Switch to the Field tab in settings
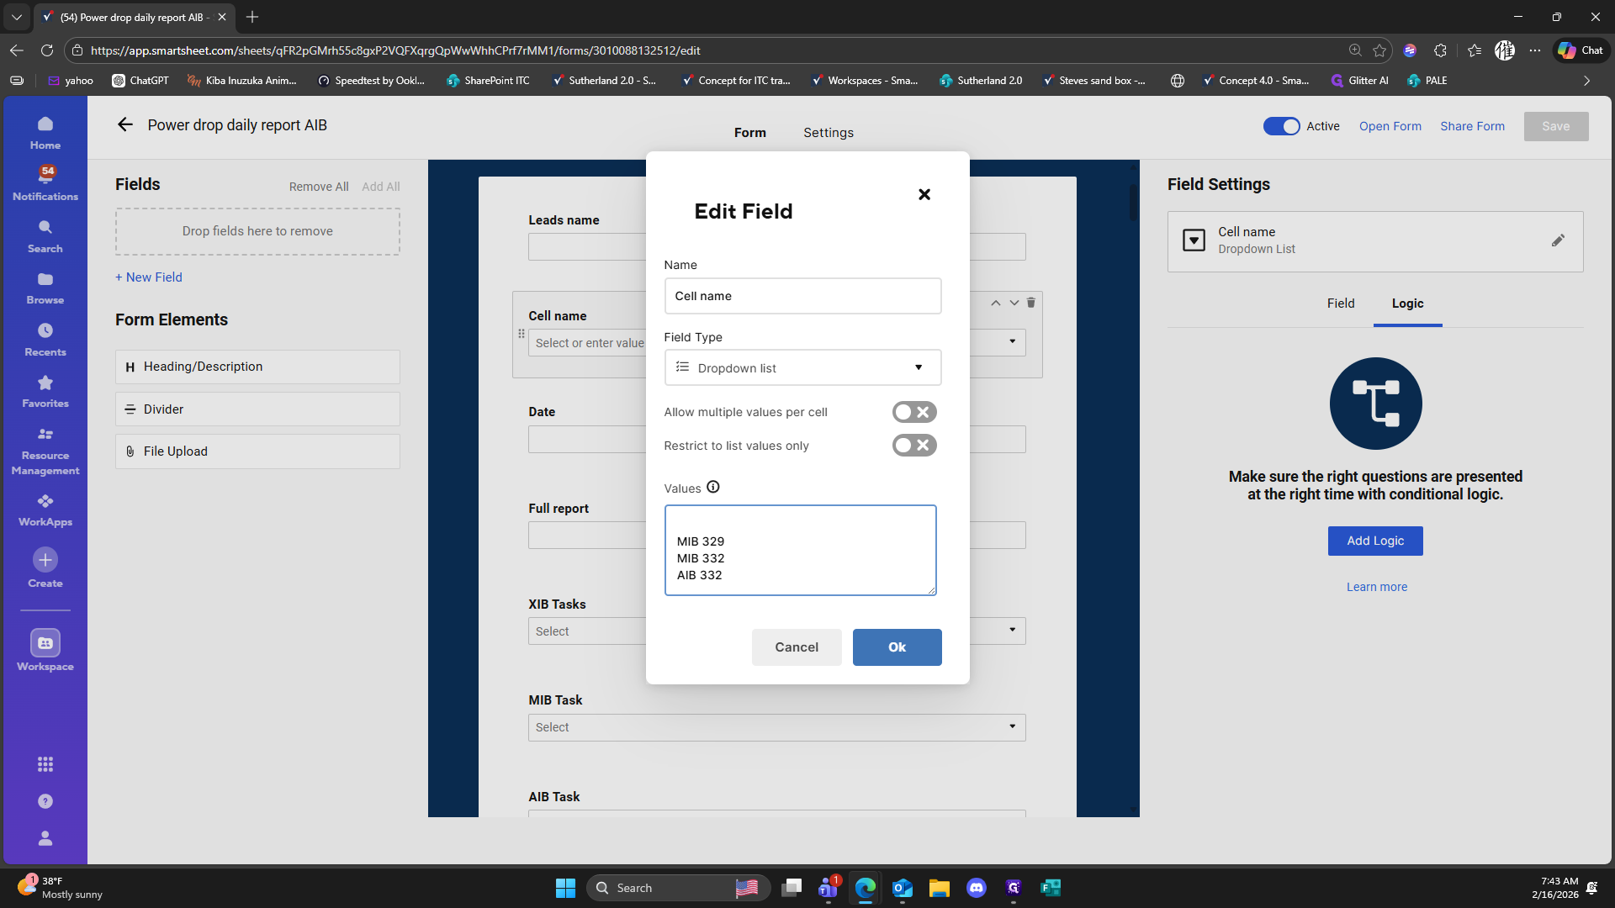 click(1340, 304)
